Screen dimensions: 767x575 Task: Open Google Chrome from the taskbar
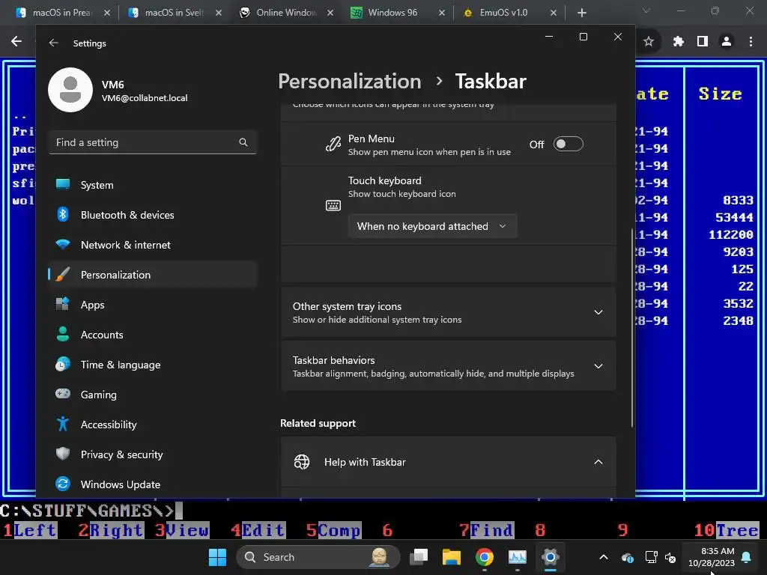coord(485,557)
